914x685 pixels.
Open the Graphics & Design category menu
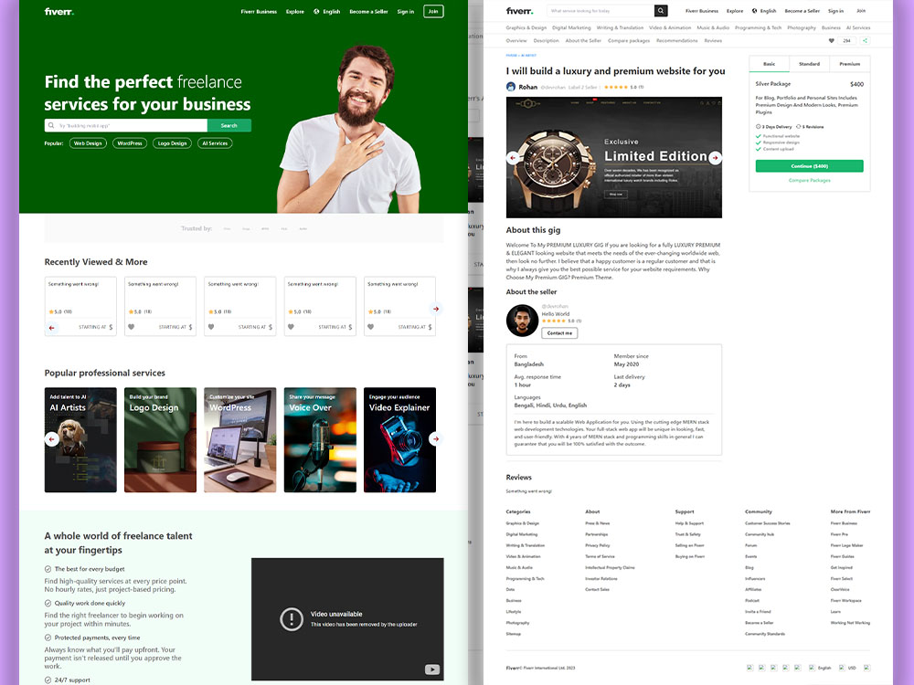(526, 27)
